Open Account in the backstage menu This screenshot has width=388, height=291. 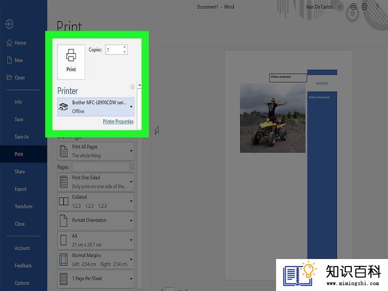point(23,248)
